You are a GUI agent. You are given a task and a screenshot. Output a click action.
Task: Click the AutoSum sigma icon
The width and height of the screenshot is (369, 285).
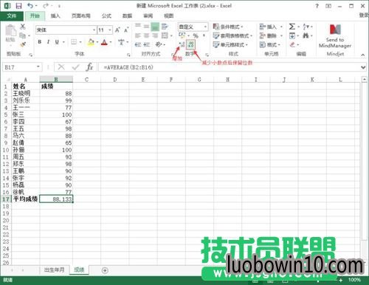pos(292,27)
